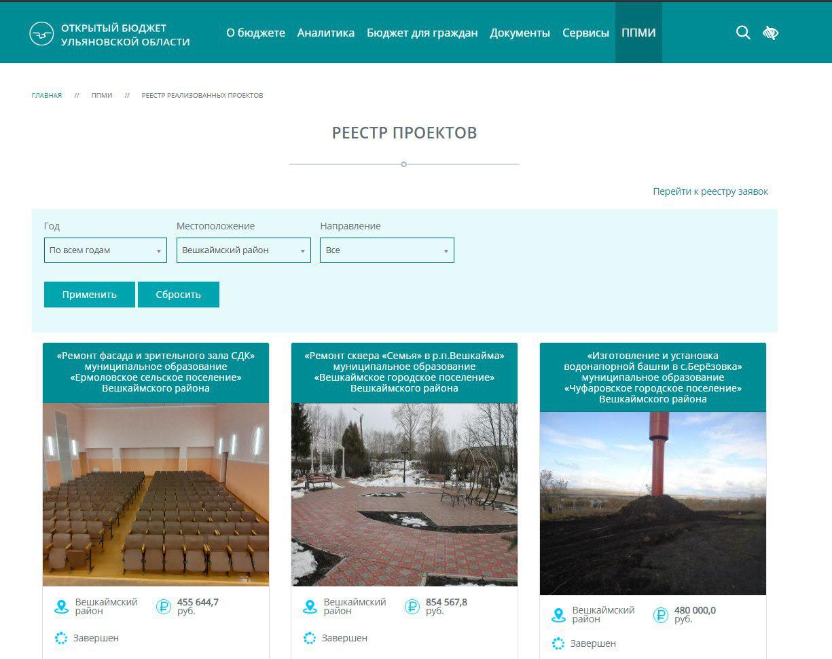Expand the Направление dropdown
The width and height of the screenshot is (832, 659).
[386, 250]
